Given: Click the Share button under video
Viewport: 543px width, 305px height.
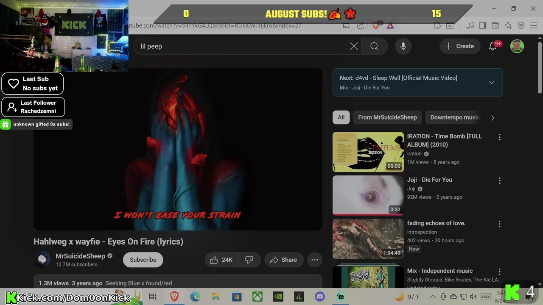Looking at the screenshot, I should 283,260.
